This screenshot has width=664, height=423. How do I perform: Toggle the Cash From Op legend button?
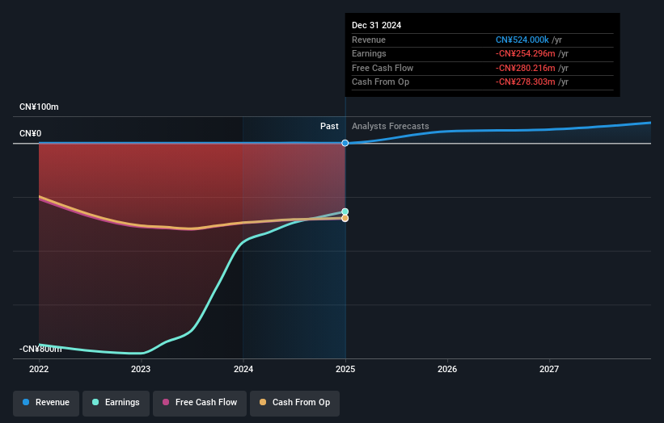pyautogui.click(x=294, y=403)
